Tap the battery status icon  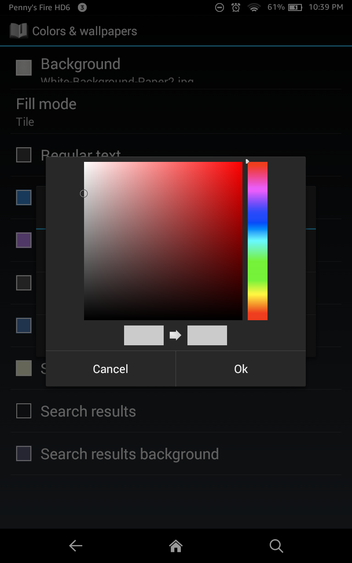pyautogui.click(x=296, y=7)
